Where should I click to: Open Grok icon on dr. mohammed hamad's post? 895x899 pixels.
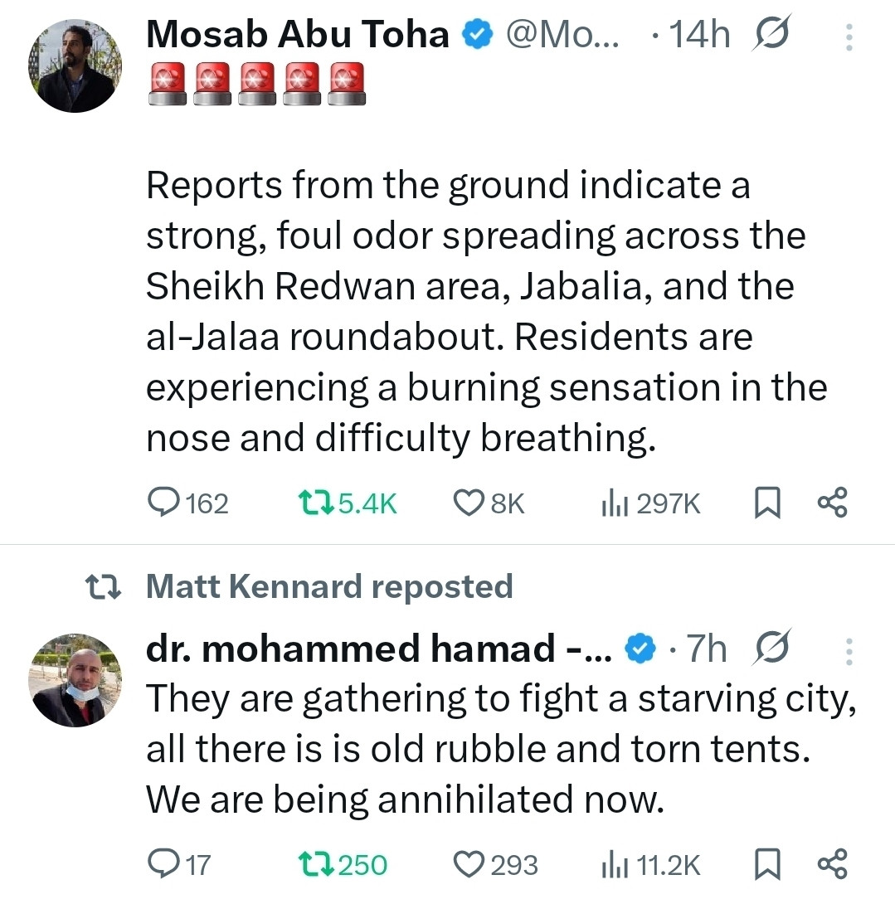point(771,647)
